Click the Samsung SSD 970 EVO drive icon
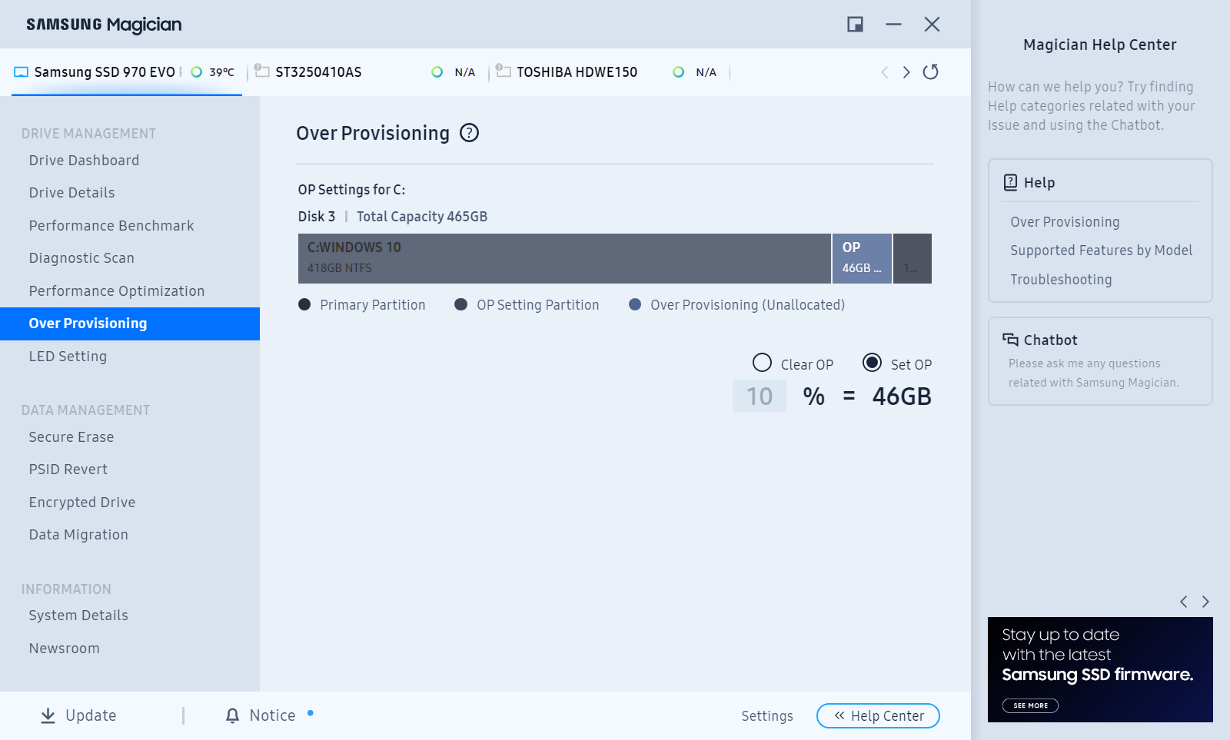 [x=21, y=72]
